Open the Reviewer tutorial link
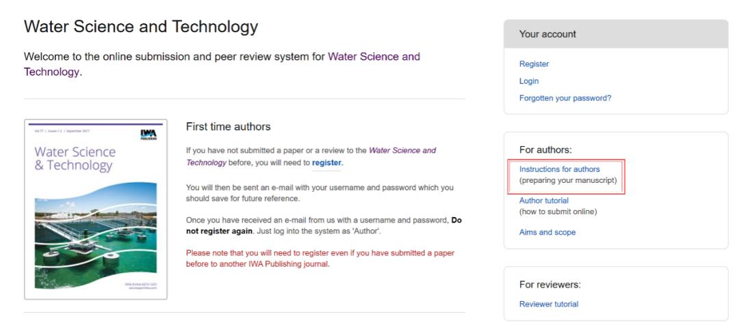The width and height of the screenshot is (739, 329). [x=549, y=304]
